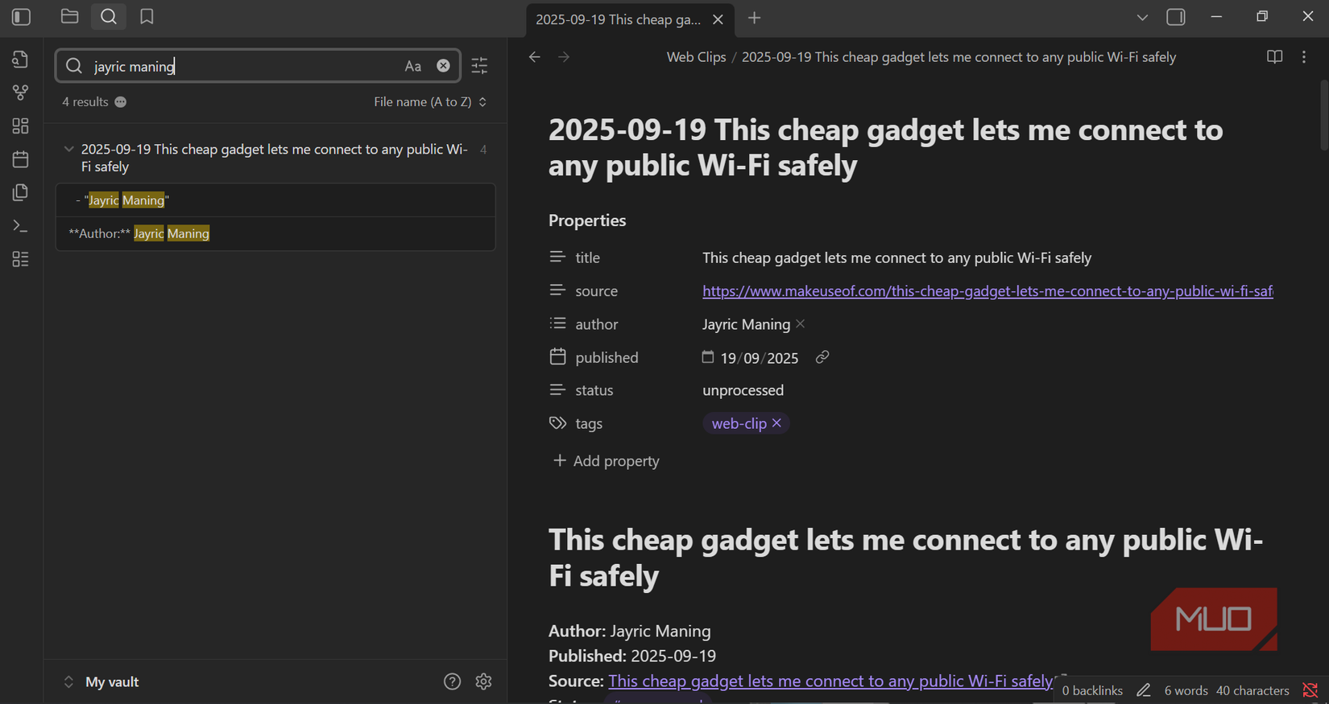The image size is (1329, 704).
Task: Remove the web-clip tag
Action: pyautogui.click(x=776, y=423)
